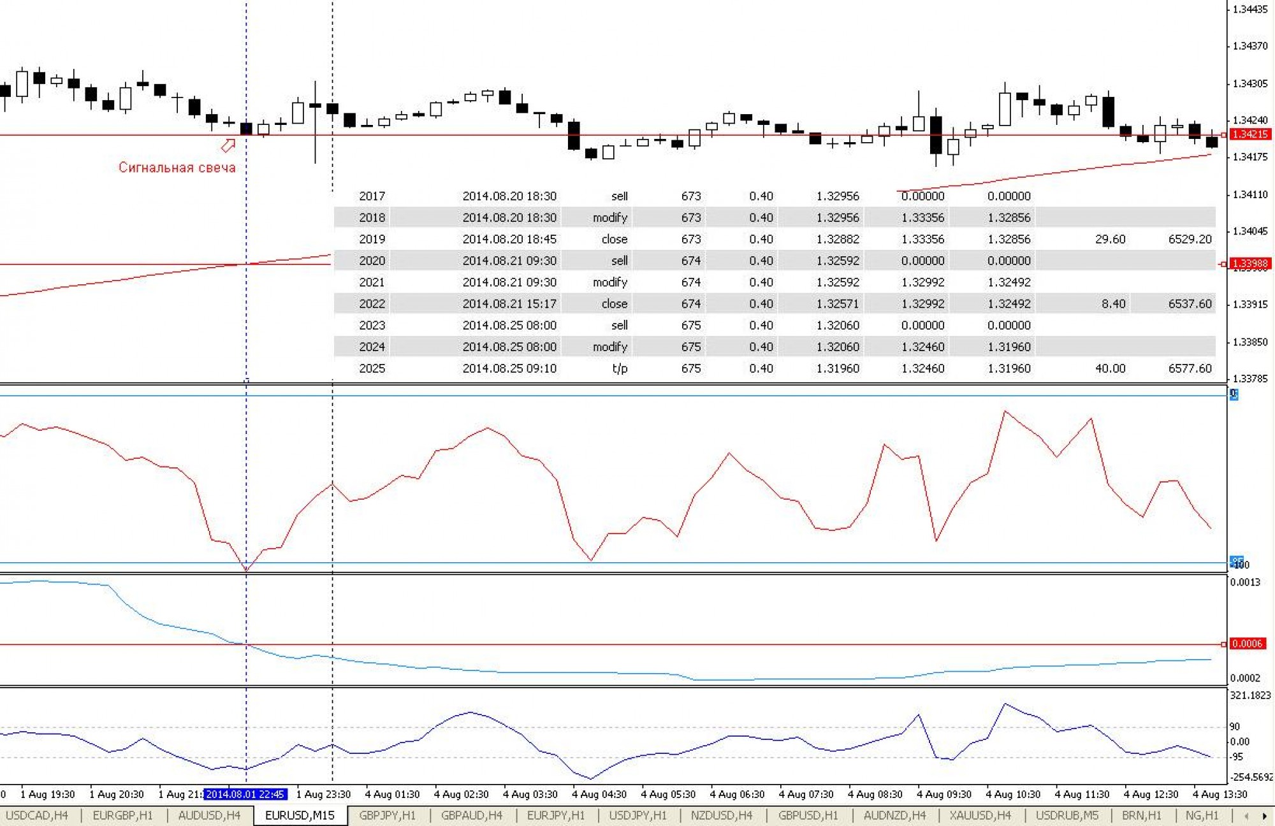Click the right tab scroll arrow

[1264, 816]
